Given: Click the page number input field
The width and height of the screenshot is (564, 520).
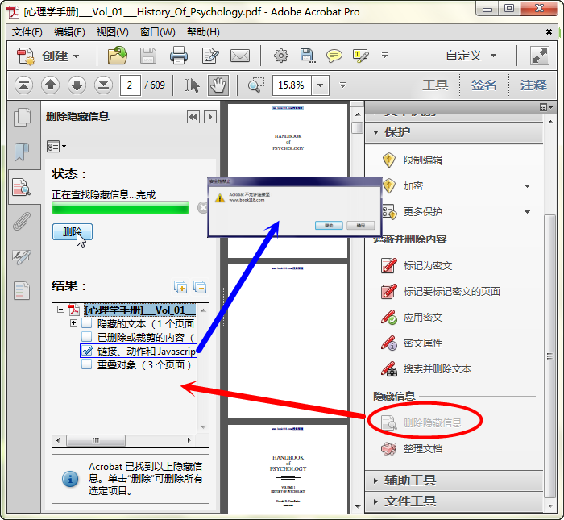Looking at the screenshot, I should click(131, 85).
